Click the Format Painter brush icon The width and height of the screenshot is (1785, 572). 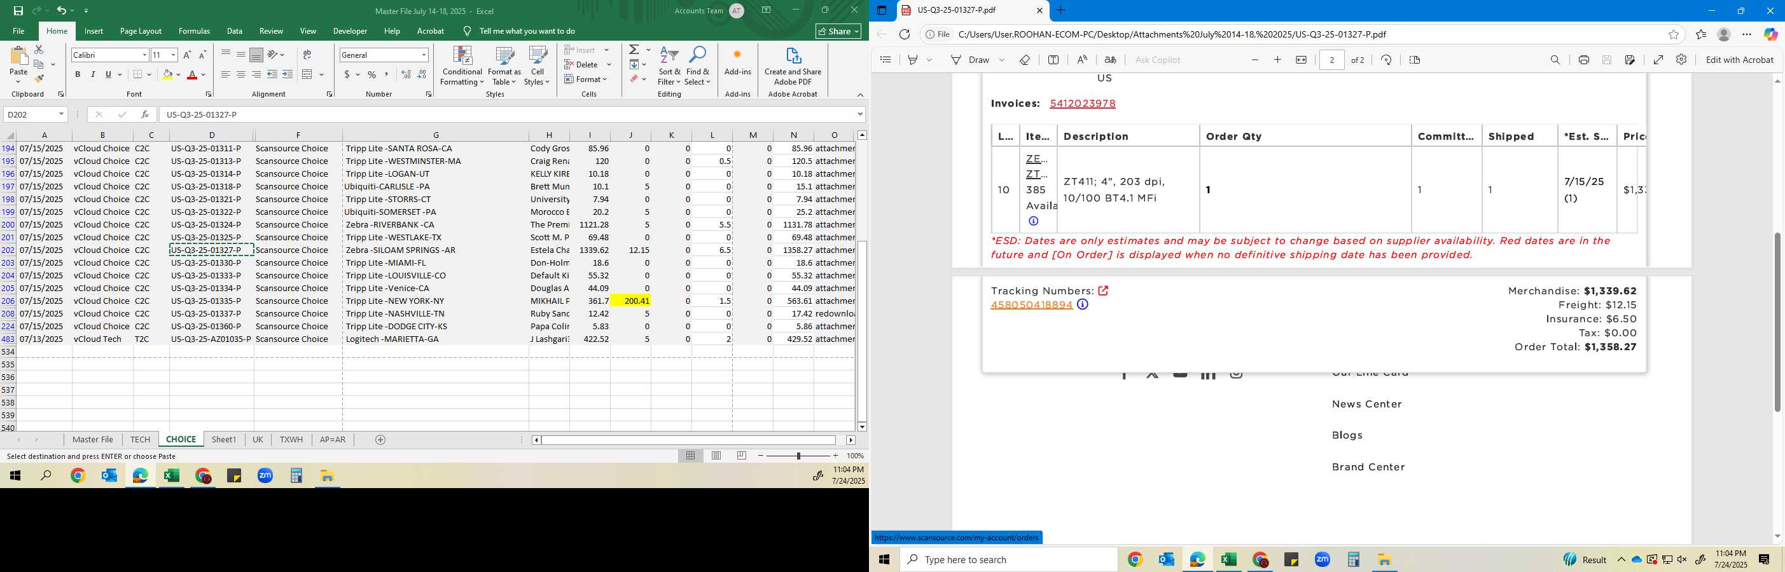[x=39, y=79]
